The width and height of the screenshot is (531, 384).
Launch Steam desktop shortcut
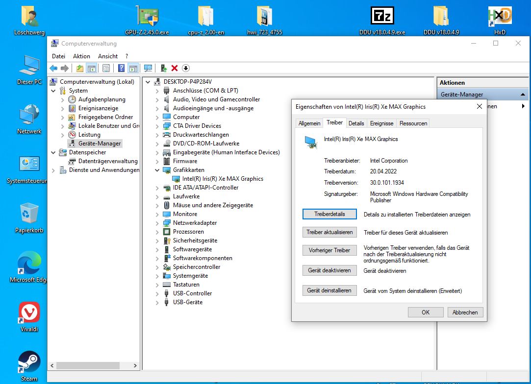tap(29, 366)
